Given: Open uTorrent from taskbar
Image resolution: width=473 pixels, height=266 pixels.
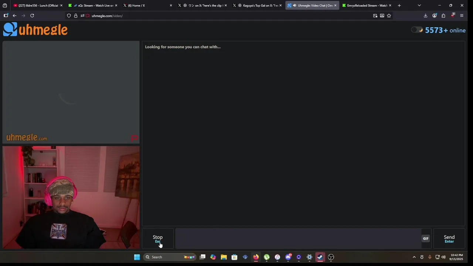Looking at the screenshot, I should [266, 257].
